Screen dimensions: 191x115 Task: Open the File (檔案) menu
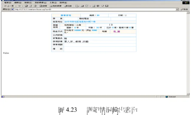point(8,2)
